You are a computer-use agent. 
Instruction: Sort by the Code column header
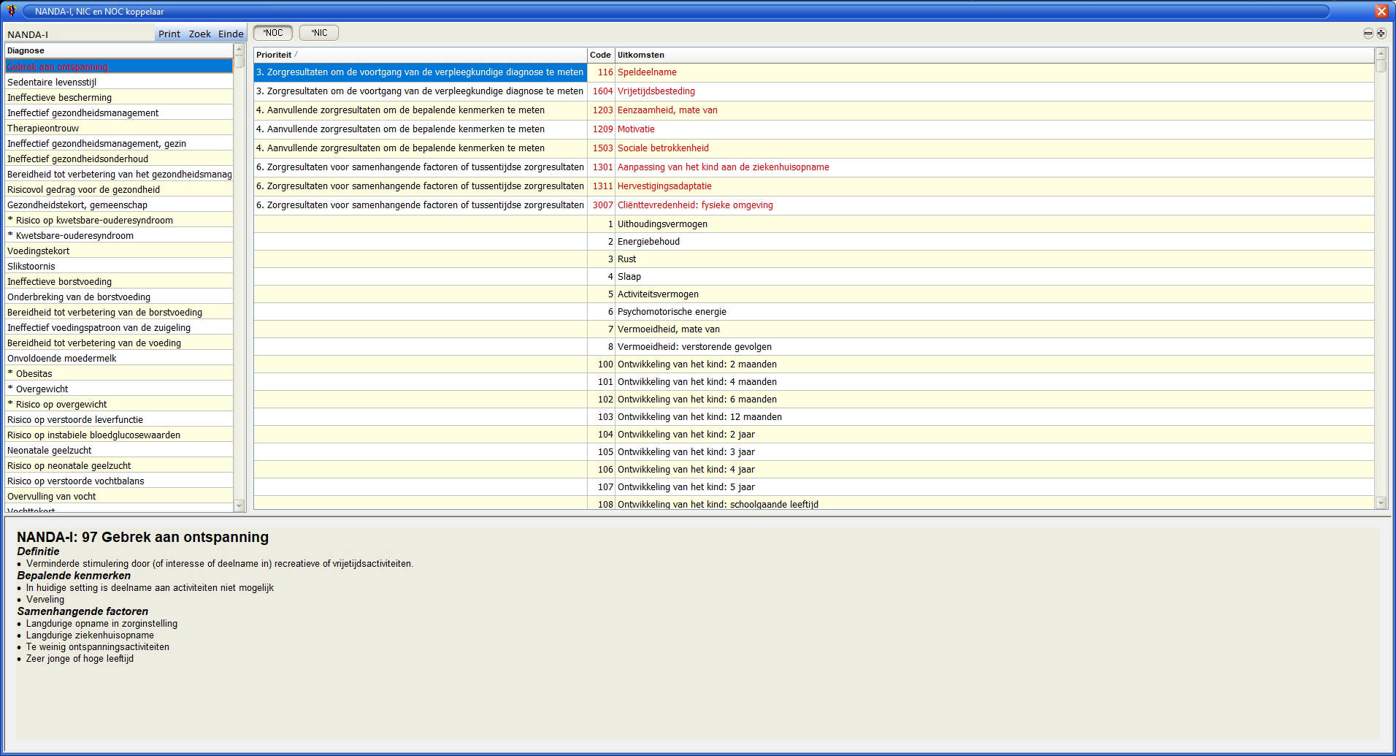(600, 55)
